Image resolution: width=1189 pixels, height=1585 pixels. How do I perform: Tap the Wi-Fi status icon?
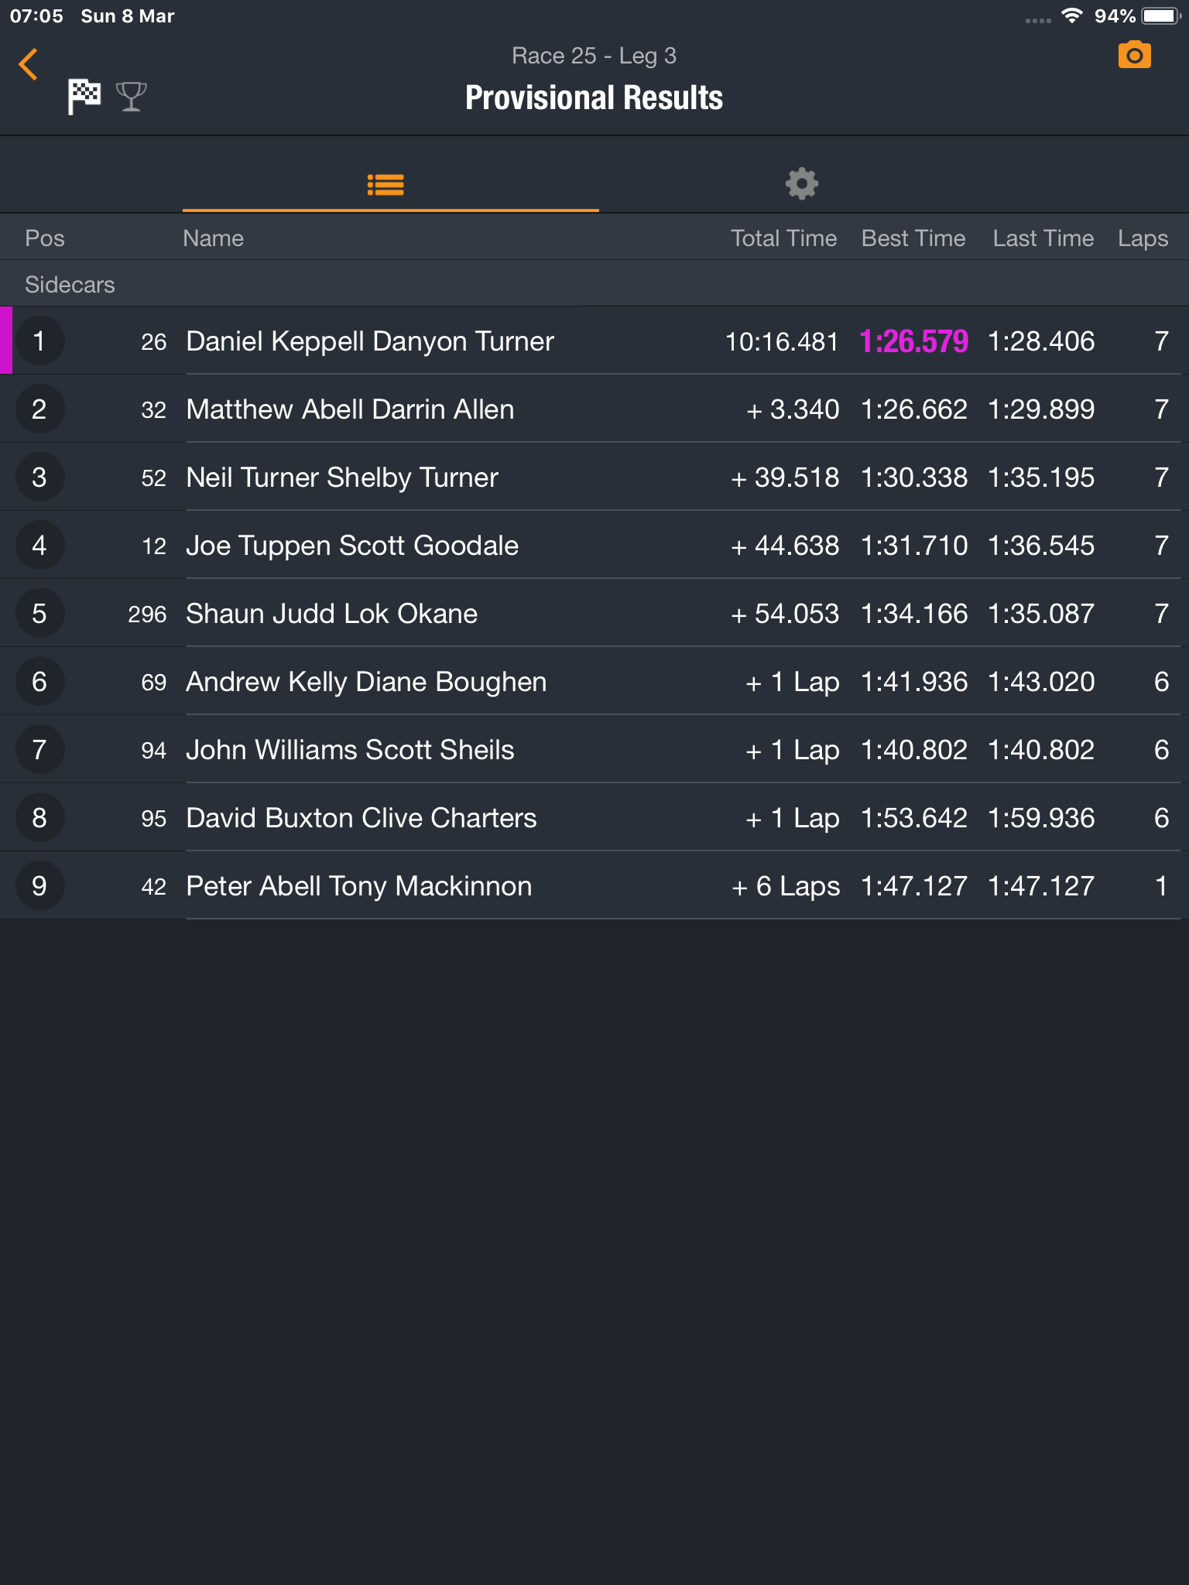(x=1071, y=15)
